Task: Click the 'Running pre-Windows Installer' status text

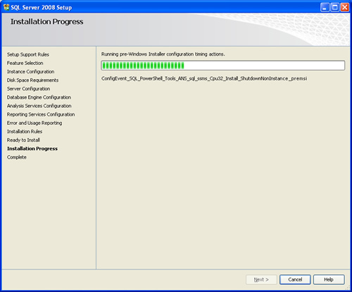Action: pyautogui.click(x=163, y=54)
